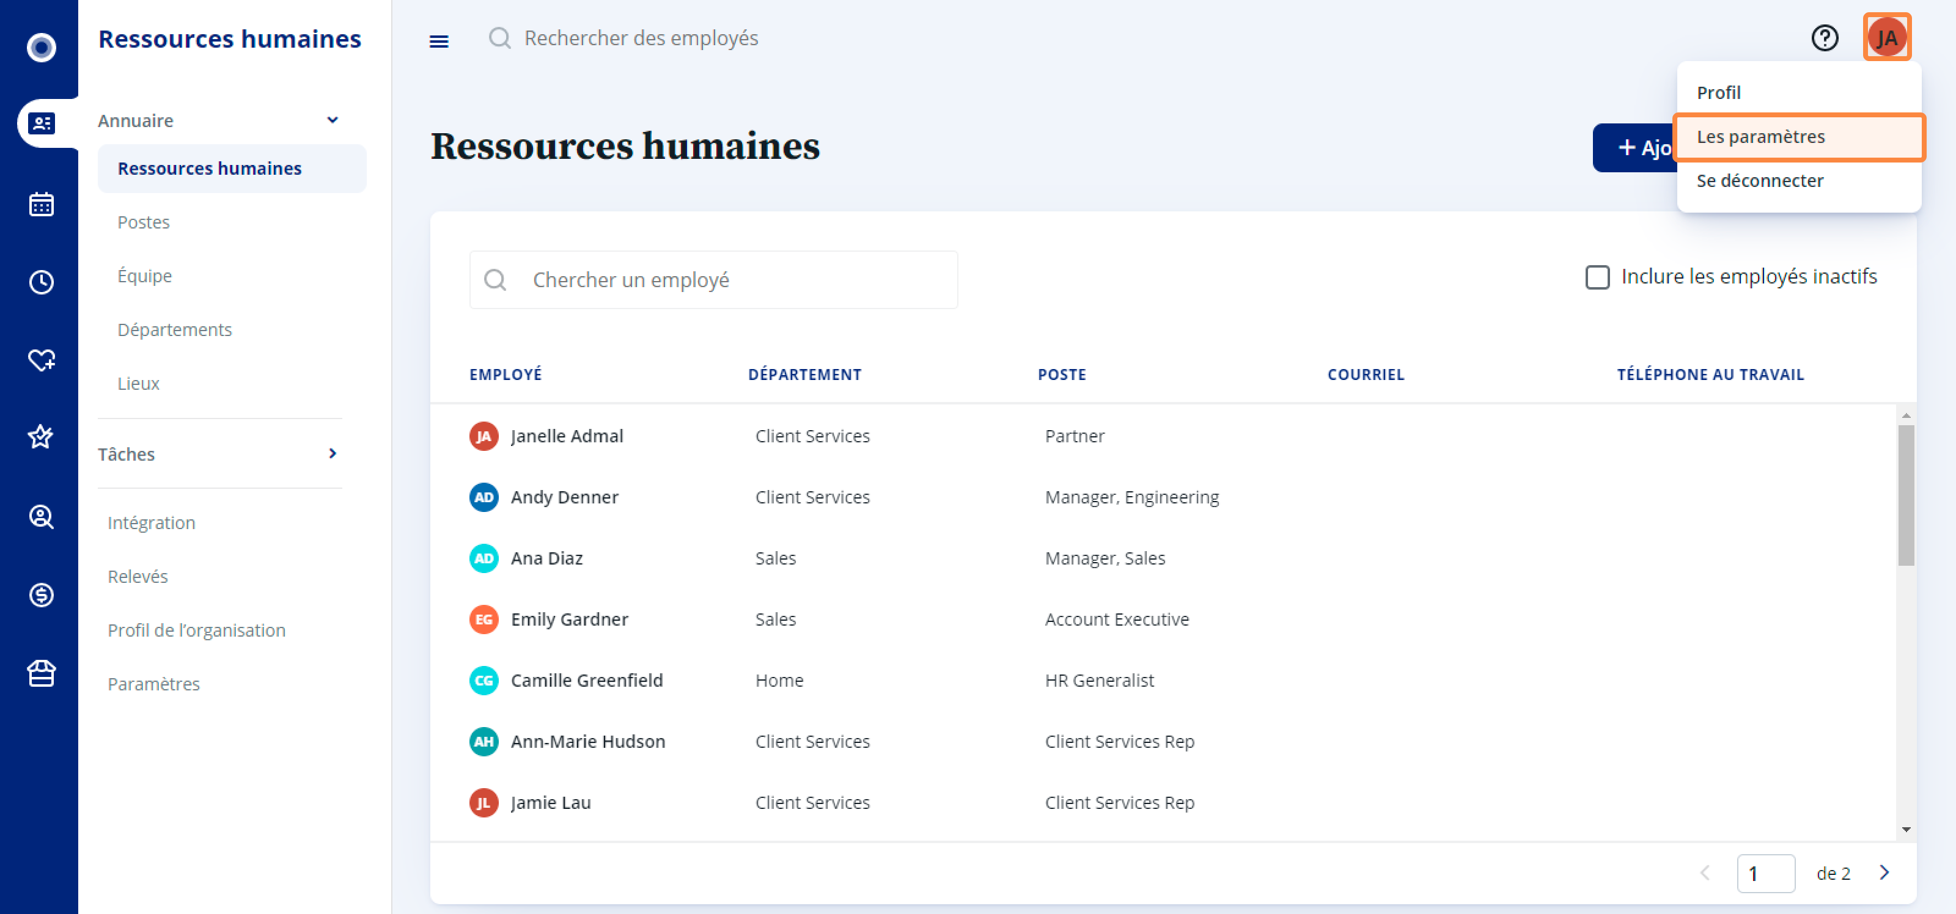Open Paramètres in the sidebar
This screenshot has width=1956, height=914.
pyautogui.click(x=153, y=684)
